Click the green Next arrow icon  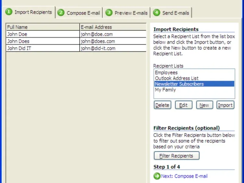coord(157,176)
